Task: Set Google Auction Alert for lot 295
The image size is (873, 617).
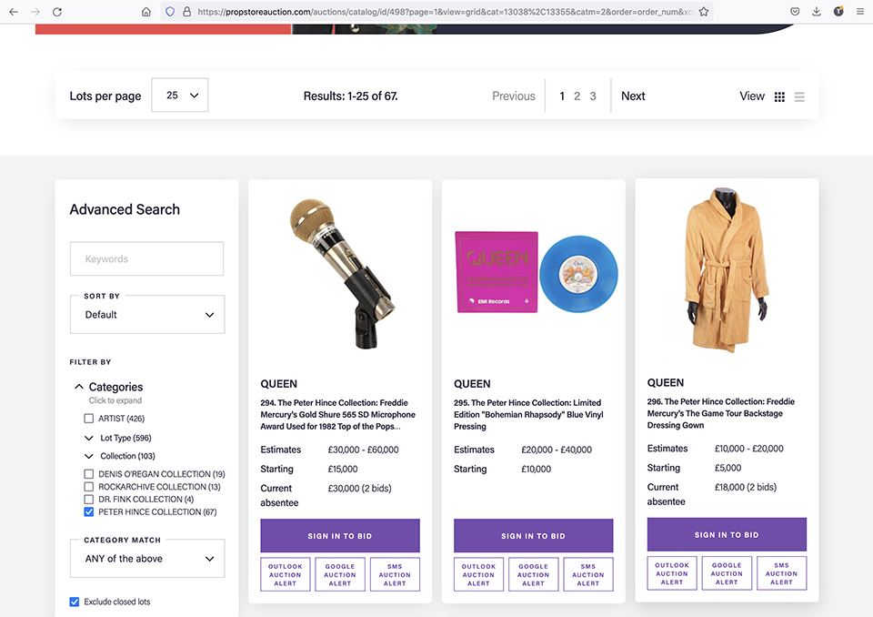Action: point(533,574)
